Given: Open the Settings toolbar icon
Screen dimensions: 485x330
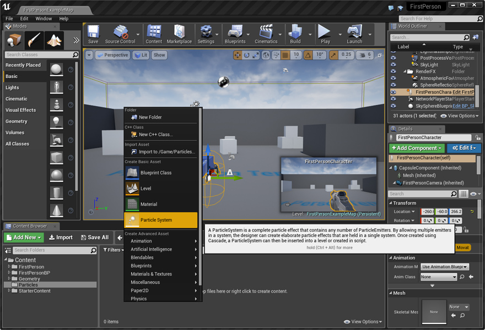Looking at the screenshot, I should click(x=206, y=34).
